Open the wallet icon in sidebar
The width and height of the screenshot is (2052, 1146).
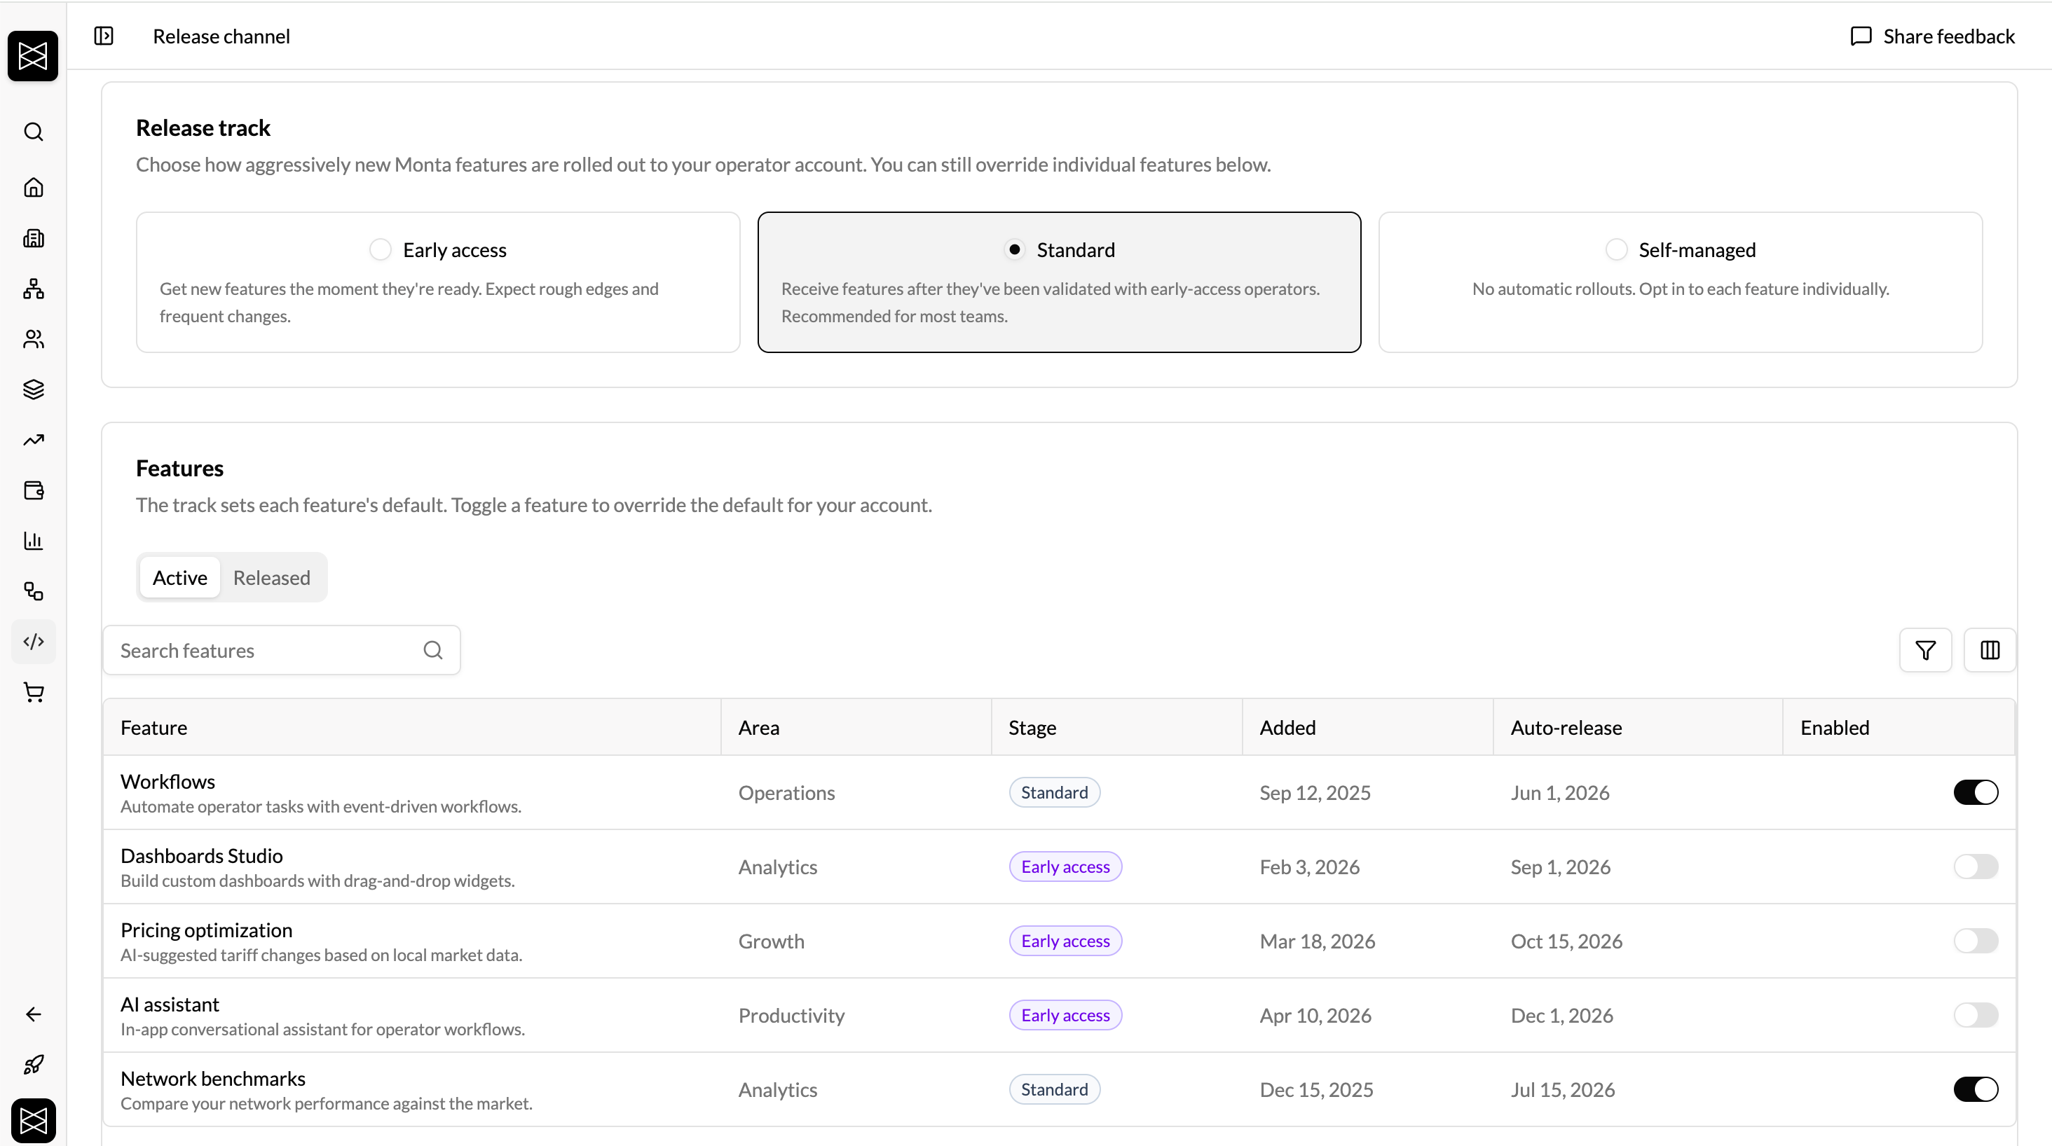[34, 490]
